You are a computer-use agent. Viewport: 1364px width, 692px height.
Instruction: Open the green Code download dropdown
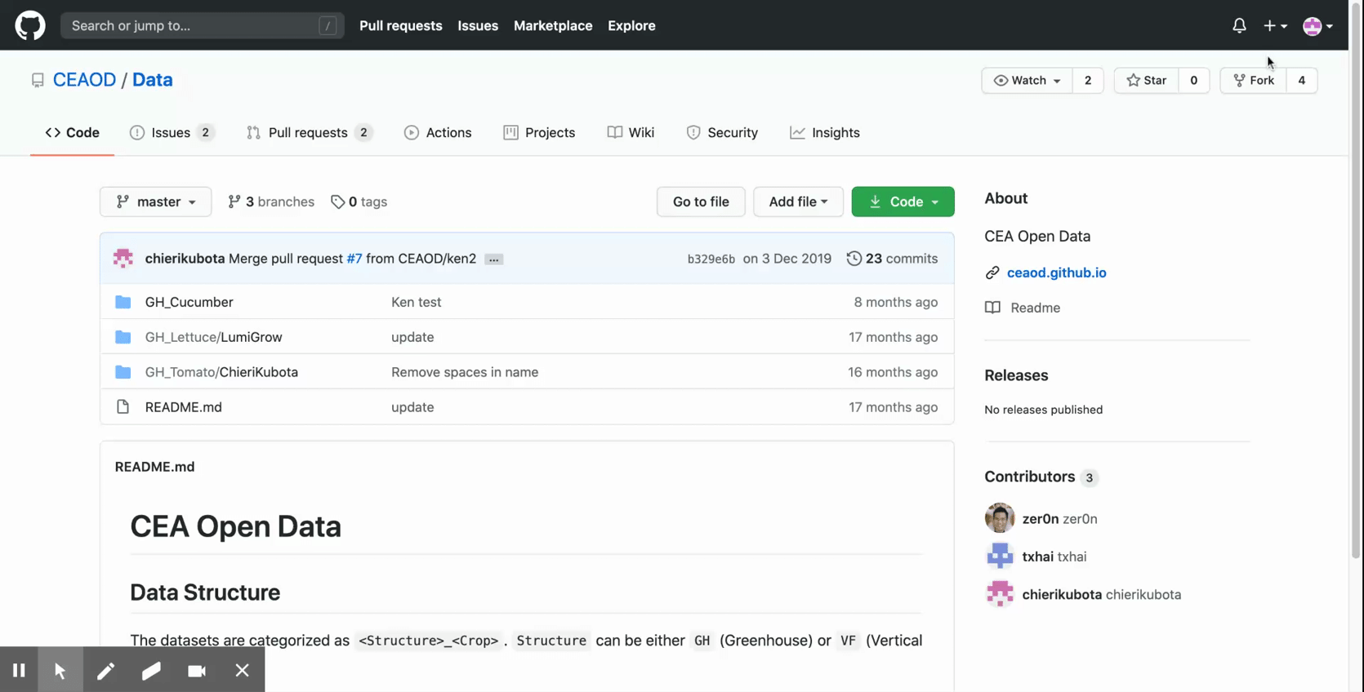pos(903,202)
